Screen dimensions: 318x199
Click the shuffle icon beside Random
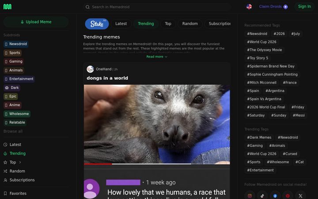(x=5, y=171)
